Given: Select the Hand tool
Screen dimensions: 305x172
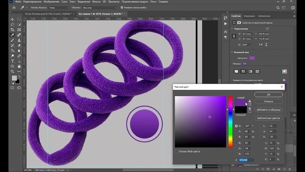Looking at the screenshot, I should coord(19,66).
